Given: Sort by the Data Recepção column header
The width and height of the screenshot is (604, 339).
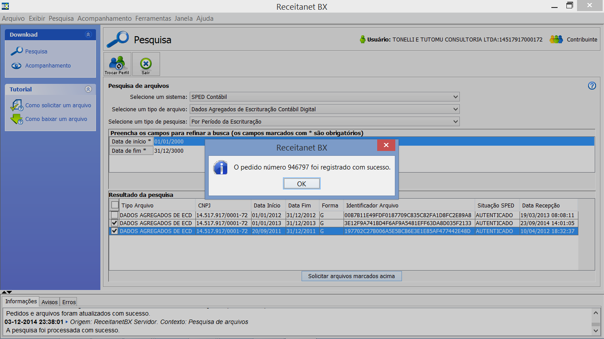Looking at the screenshot, I should [x=548, y=205].
